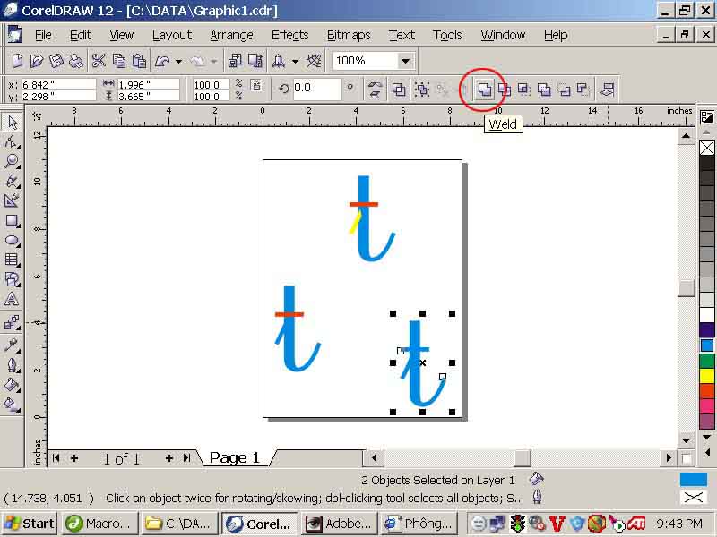Viewport: 717px width, 537px height.
Task: Click the horizontal scrollbar right arrow
Action: pyautogui.click(x=669, y=457)
